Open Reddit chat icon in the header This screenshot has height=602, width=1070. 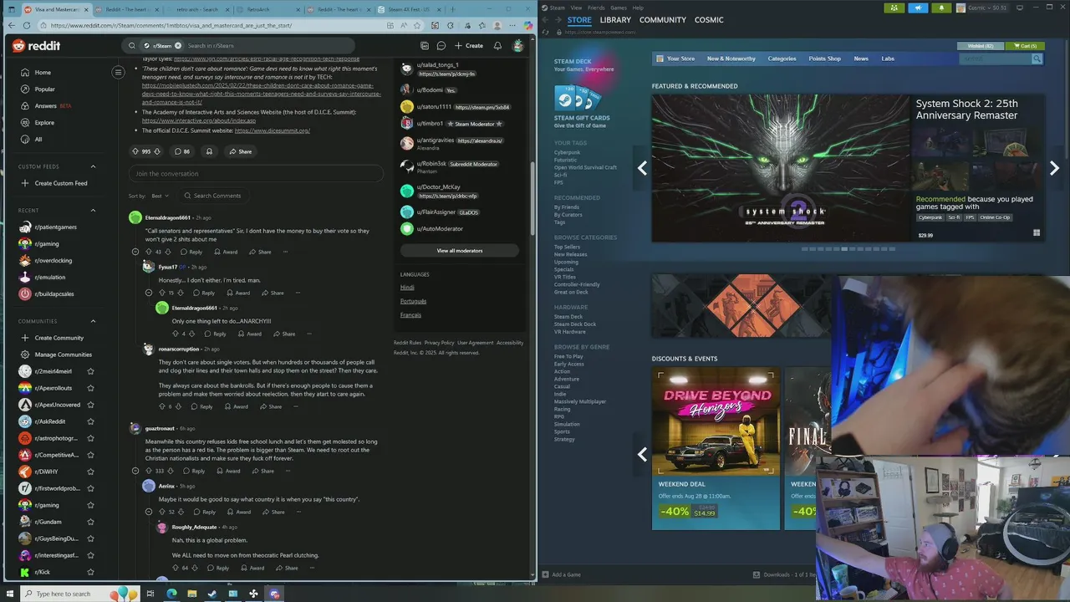click(441, 46)
